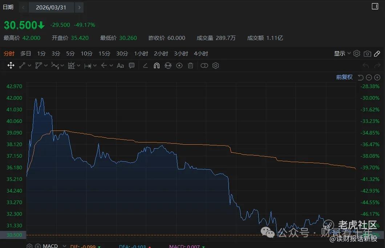Delete drawings with trash icon
This screenshot has width=385, height=248.
click(191, 65)
